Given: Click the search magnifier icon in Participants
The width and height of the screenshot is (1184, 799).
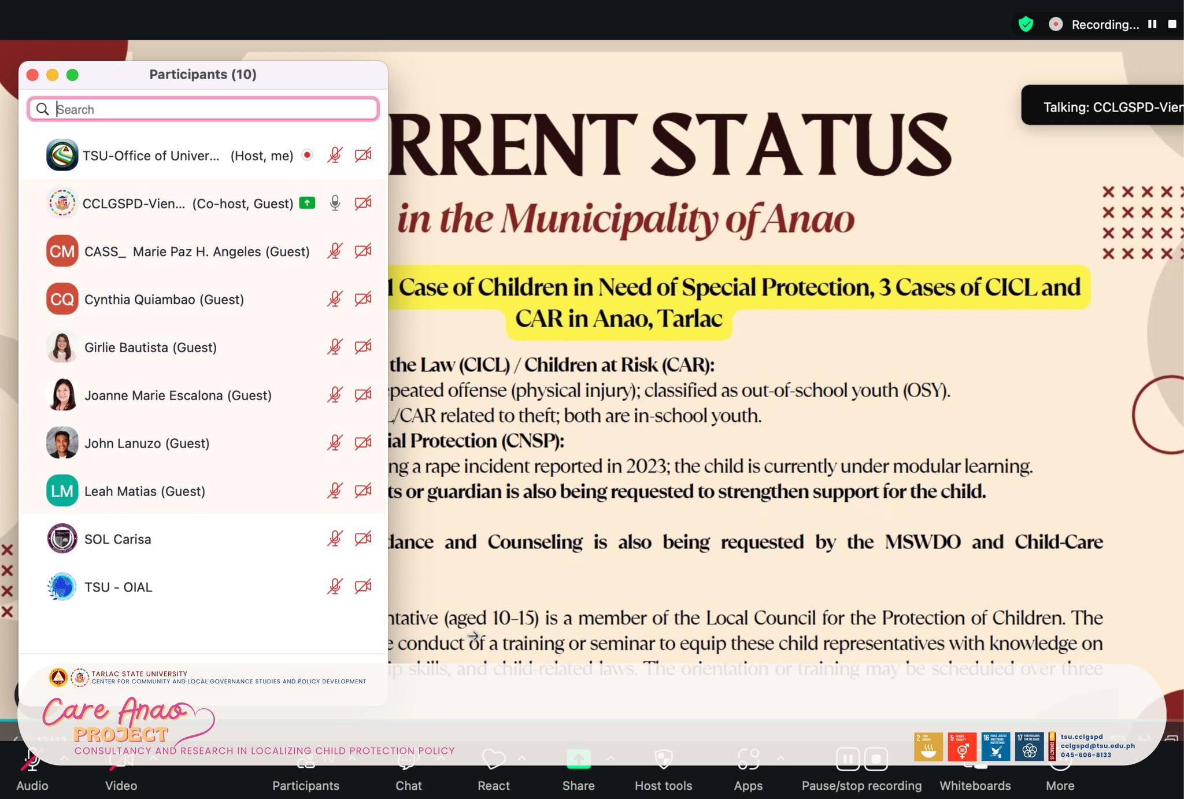Looking at the screenshot, I should tap(42, 109).
